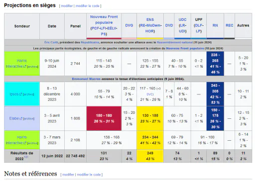Image resolution: width=255 pixels, height=181 pixels.
Task: Open the UDC column header link
Action: (x=182, y=19)
